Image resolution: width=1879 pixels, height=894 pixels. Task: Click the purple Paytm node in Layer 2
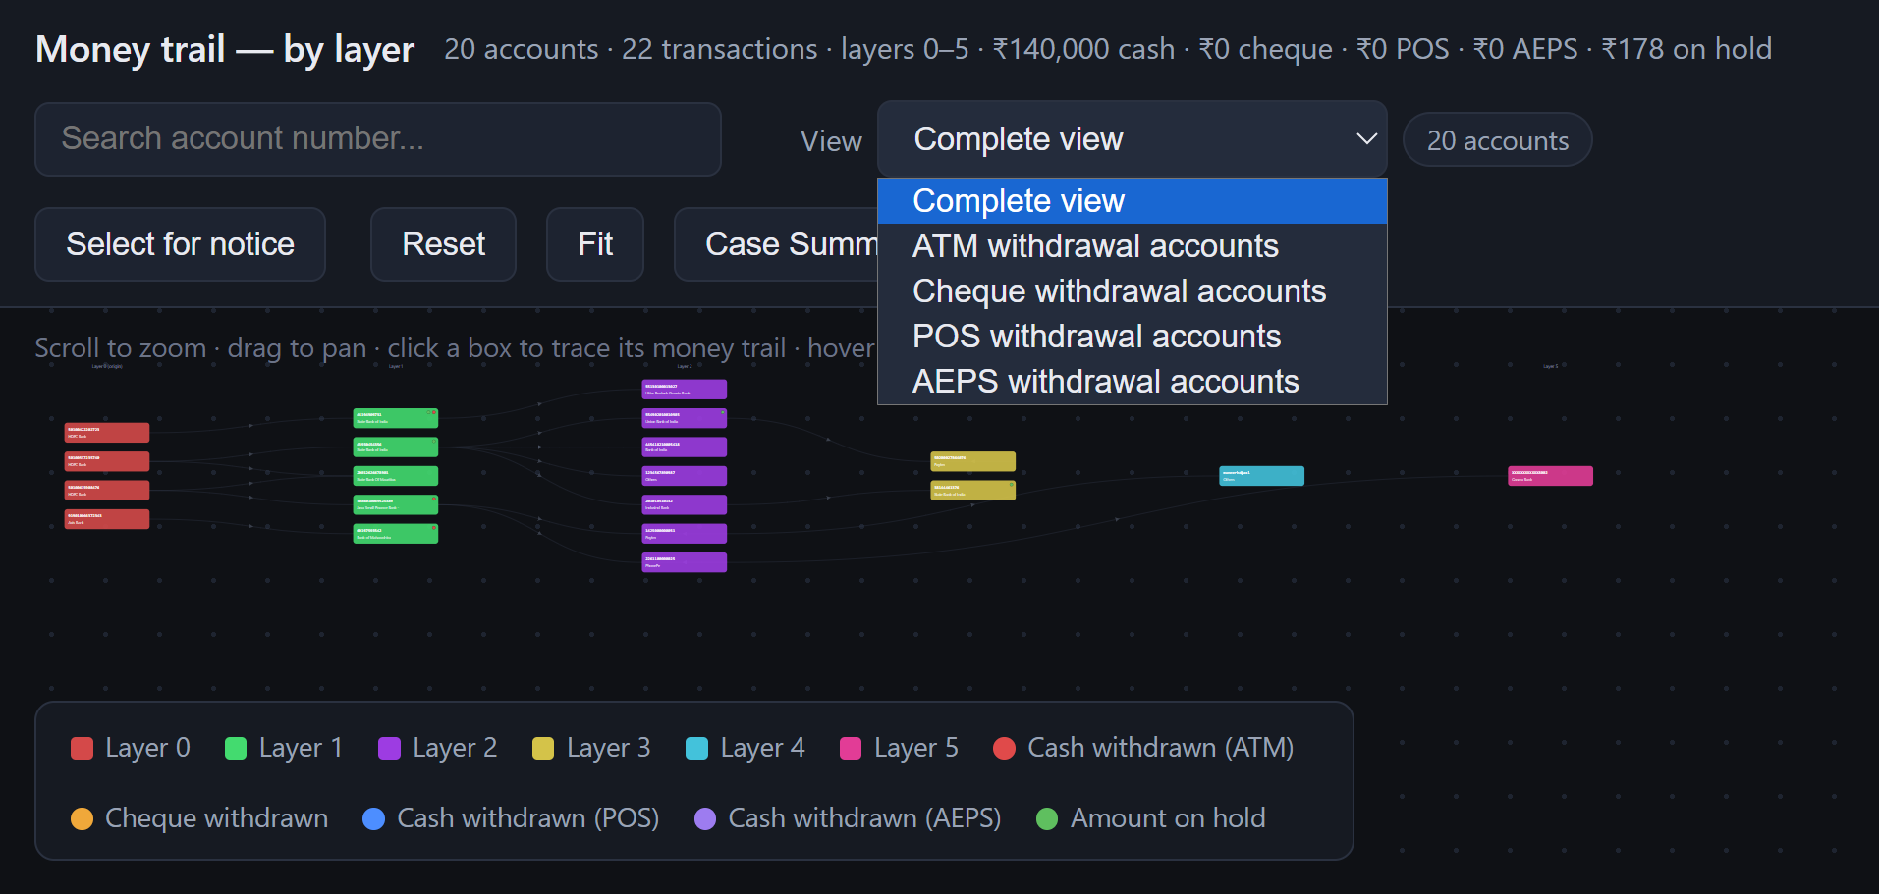(x=685, y=534)
